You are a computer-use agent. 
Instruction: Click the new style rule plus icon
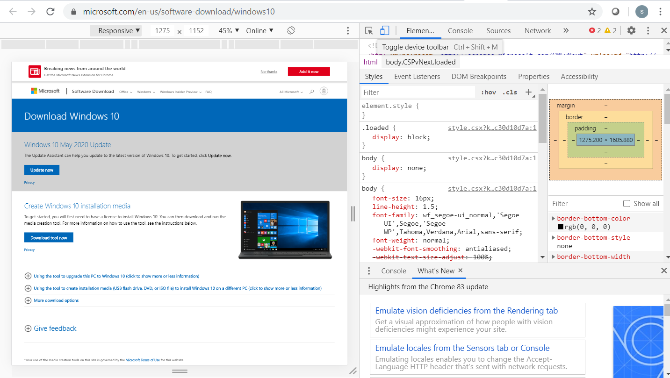tap(529, 92)
